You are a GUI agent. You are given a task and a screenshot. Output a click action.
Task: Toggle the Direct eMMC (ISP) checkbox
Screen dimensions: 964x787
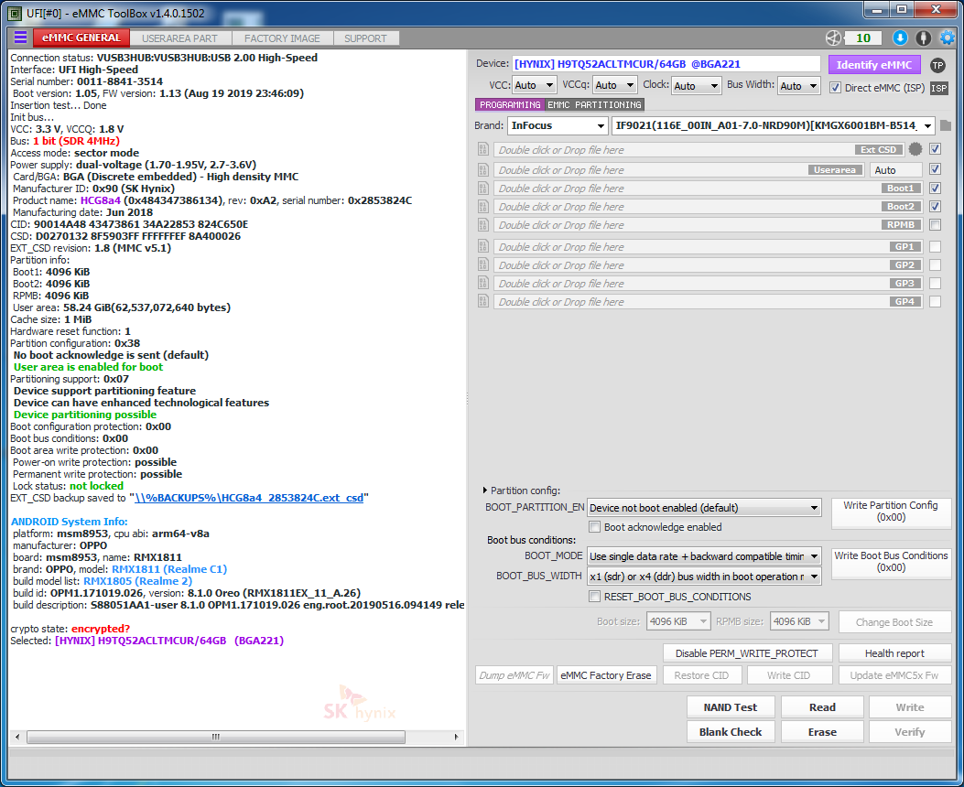tap(836, 88)
